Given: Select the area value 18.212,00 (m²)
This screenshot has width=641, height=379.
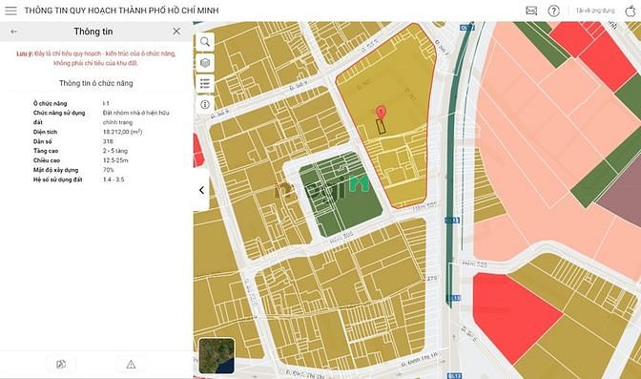Looking at the screenshot, I should [122, 132].
